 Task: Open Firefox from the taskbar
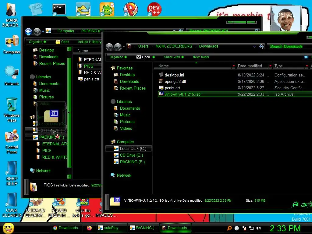point(89,228)
